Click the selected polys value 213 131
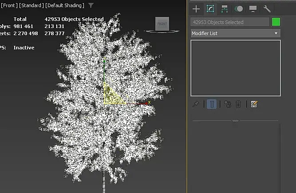The image size is (296, 193). pyautogui.click(x=55, y=26)
